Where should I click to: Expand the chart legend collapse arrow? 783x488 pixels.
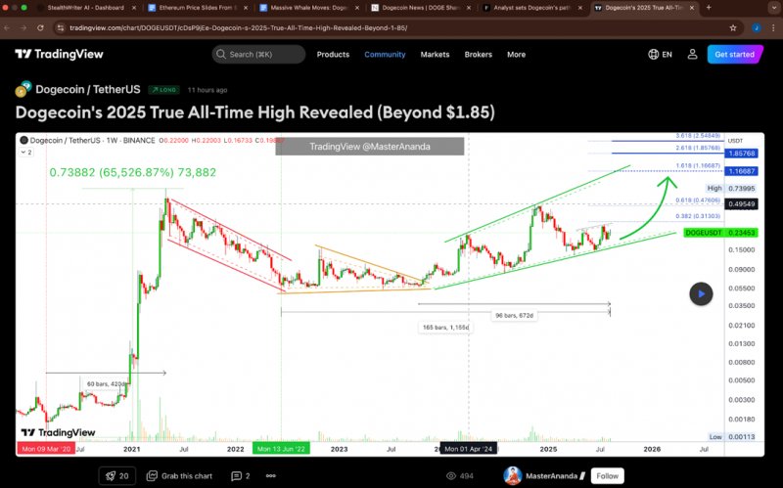pos(26,153)
